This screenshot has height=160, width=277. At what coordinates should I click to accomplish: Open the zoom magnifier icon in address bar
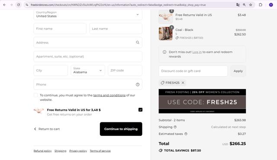244,5
